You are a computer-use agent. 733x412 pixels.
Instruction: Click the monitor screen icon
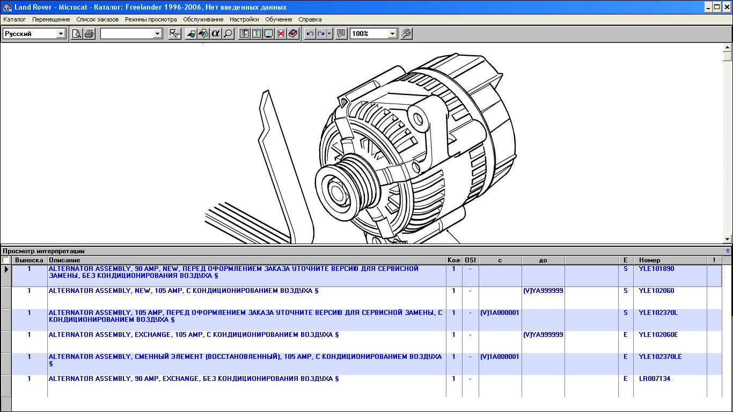coord(268,34)
